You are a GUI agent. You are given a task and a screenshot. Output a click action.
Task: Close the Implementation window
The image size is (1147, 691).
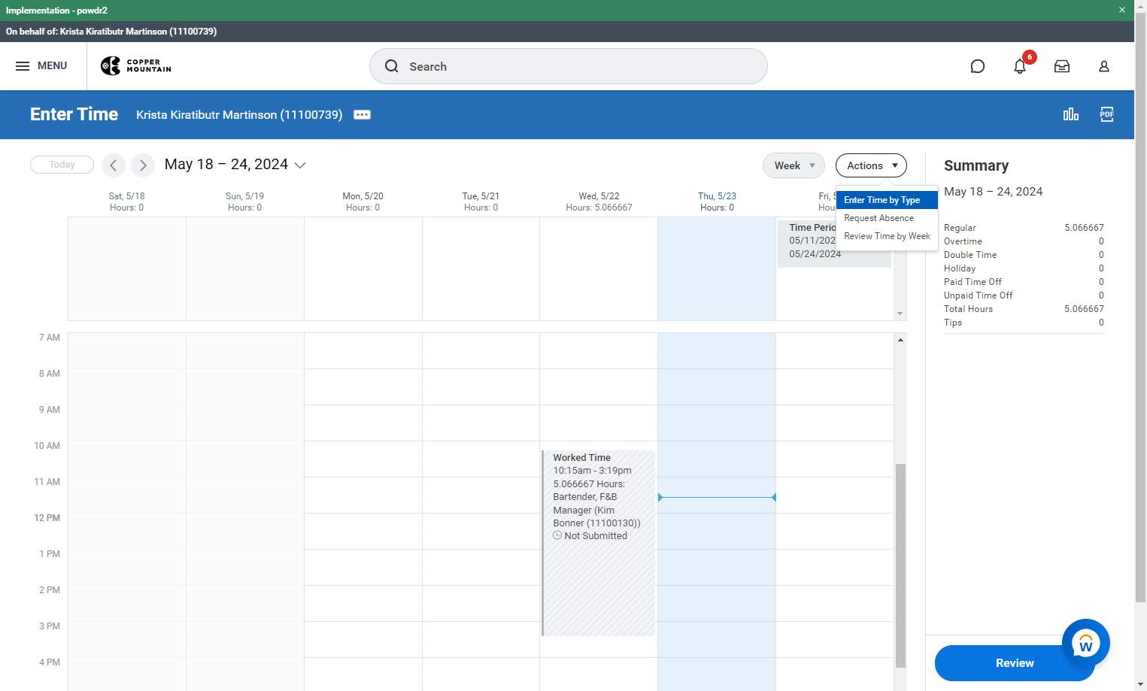pyautogui.click(x=1122, y=11)
